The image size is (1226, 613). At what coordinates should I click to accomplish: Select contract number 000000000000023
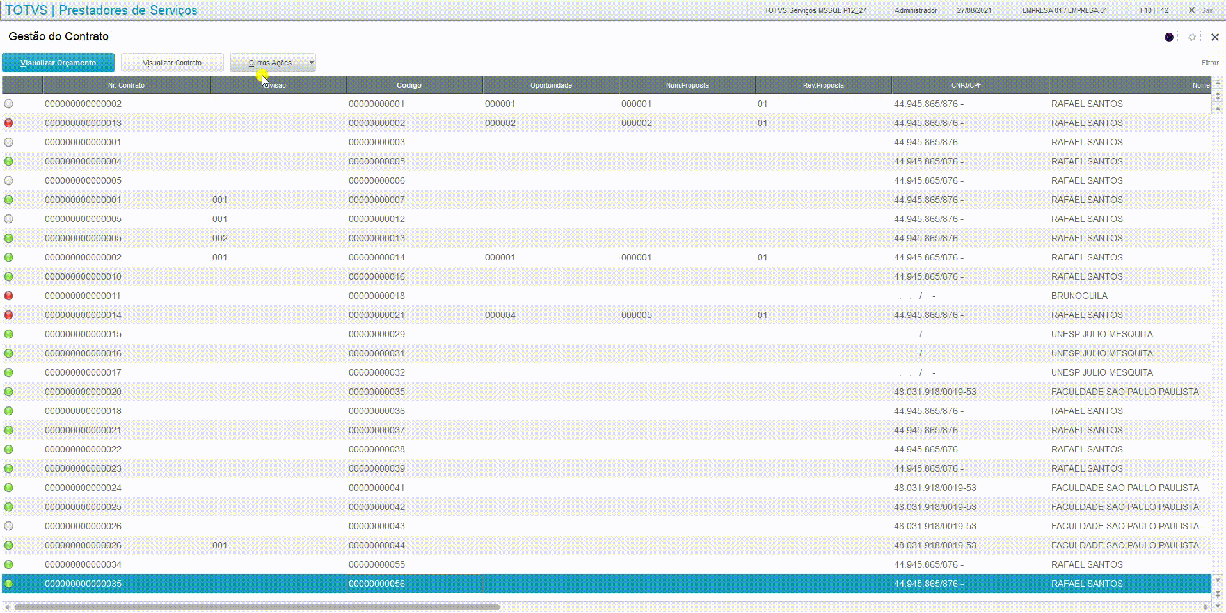(x=83, y=468)
